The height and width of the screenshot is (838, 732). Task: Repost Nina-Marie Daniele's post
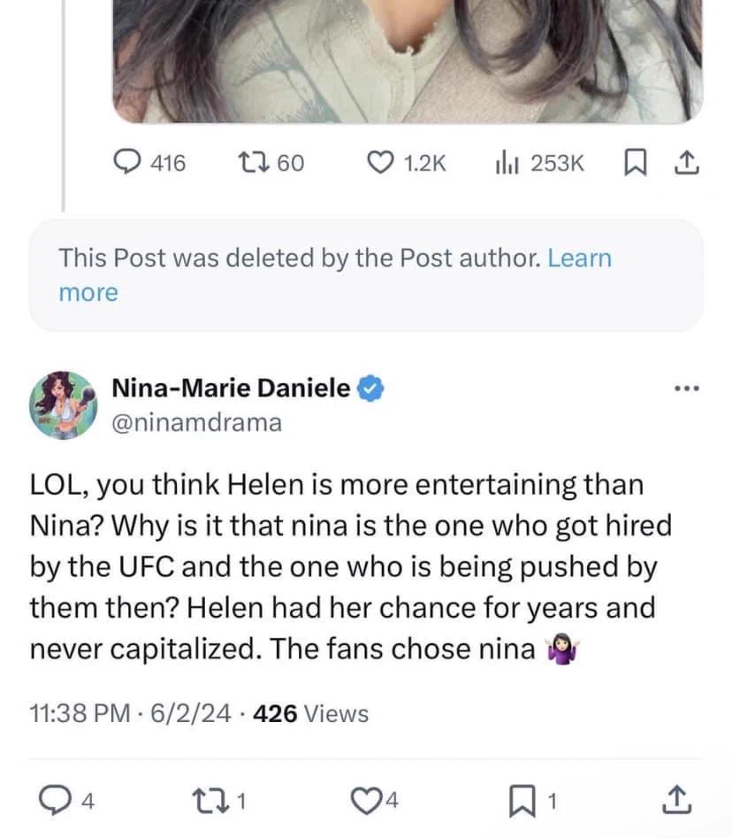[x=219, y=800]
